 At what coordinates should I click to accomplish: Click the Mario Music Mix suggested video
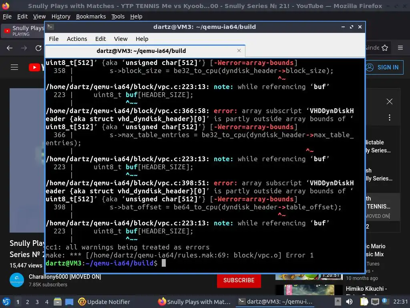(x=375, y=250)
